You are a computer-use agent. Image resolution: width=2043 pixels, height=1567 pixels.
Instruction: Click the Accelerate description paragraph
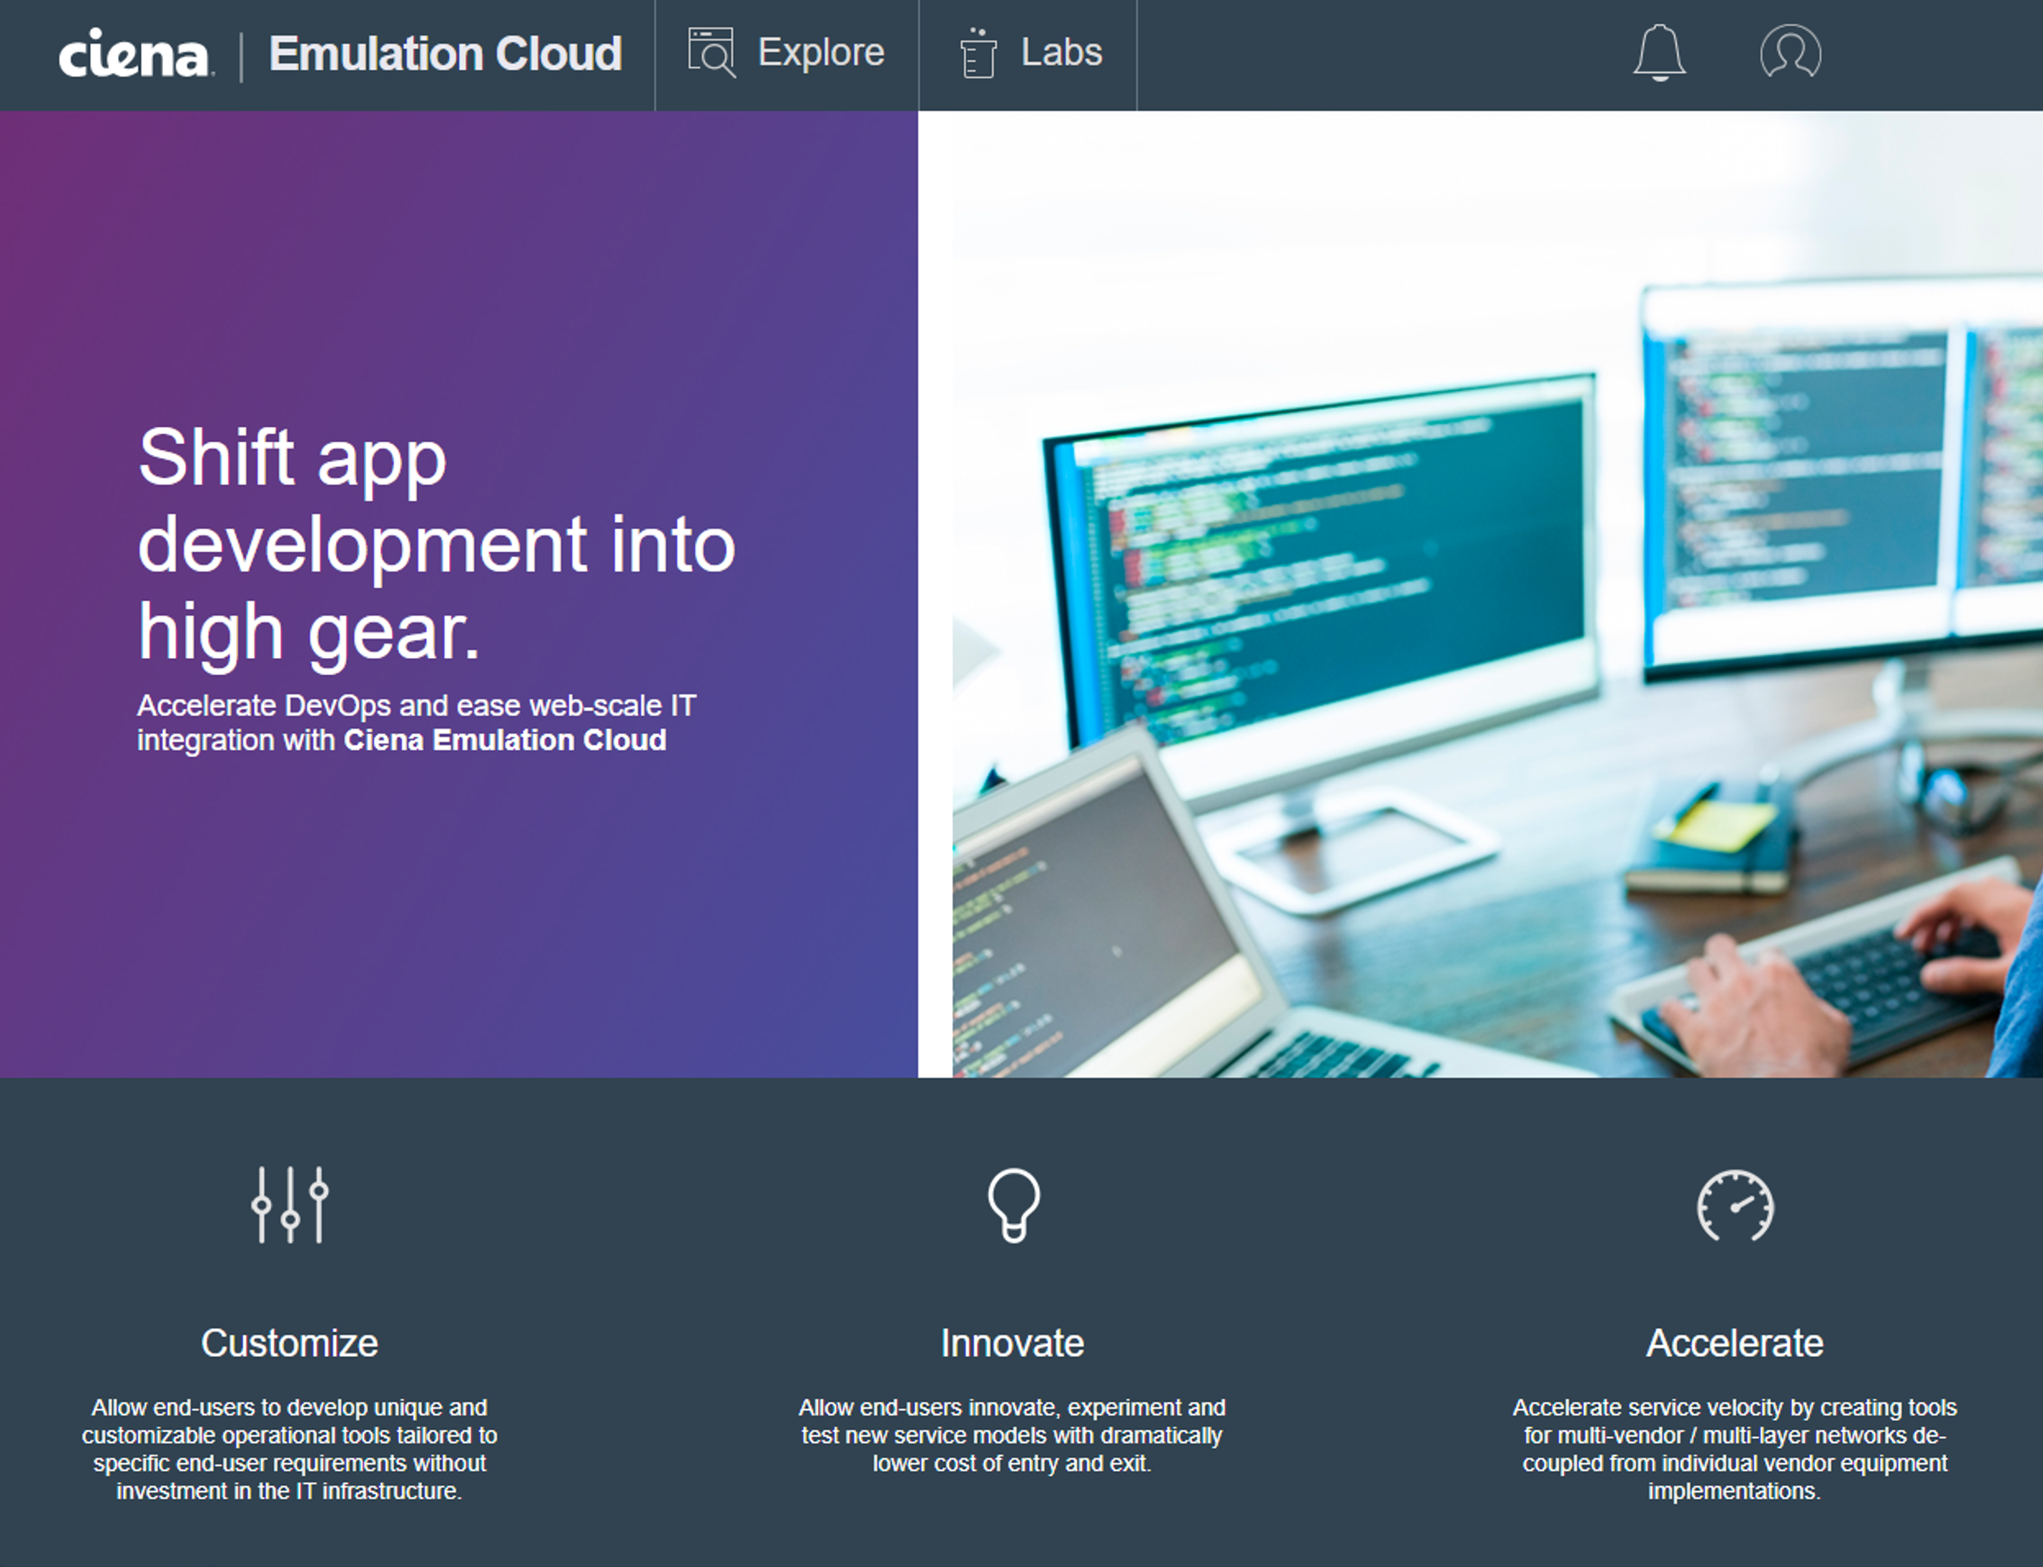pyautogui.click(x=1734, y=1448)
